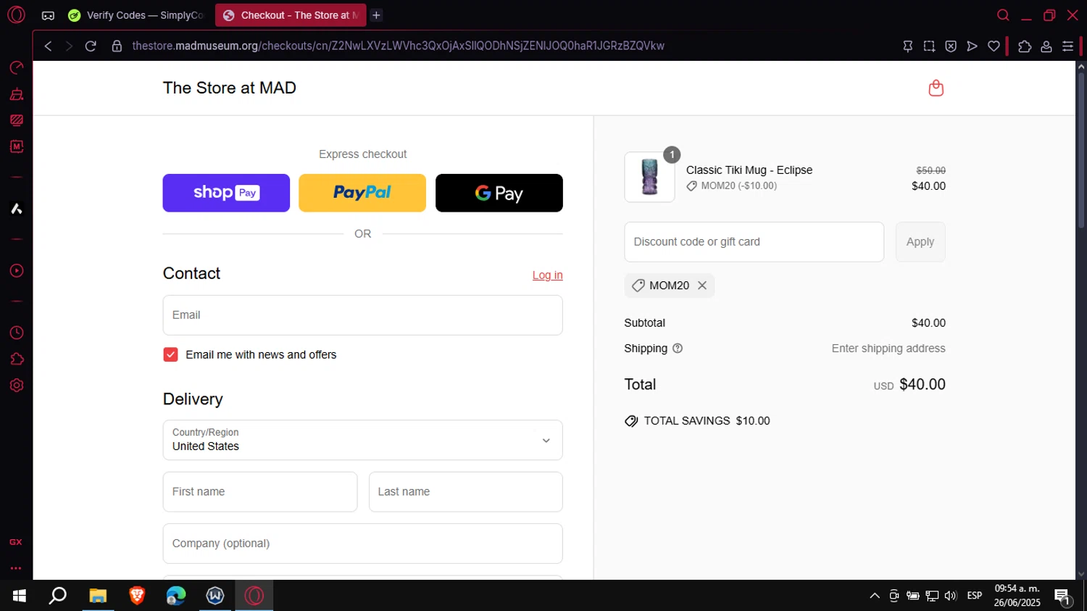Switch to Verify Codes SimplyCodes tab
This screenshot has width=1087, height=611.
(x=137, y=15)
